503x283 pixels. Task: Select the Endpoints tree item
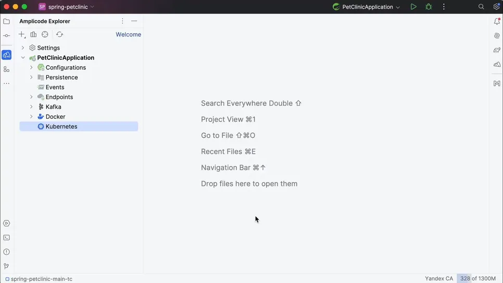(x=59, y=97)
